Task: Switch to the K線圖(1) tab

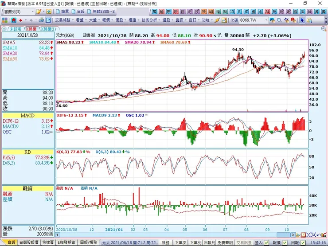Action: coord(48,29)
